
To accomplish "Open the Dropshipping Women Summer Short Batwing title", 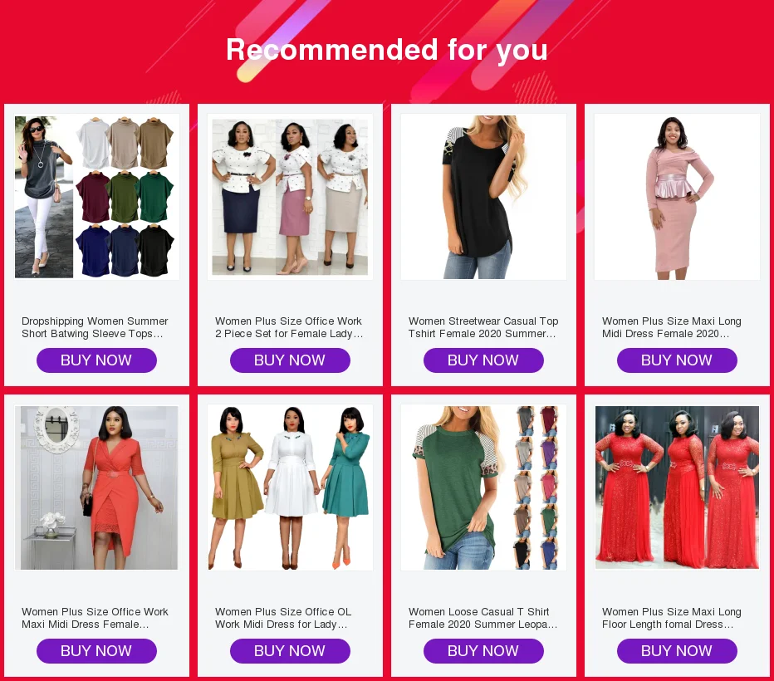I will (95, 327).
